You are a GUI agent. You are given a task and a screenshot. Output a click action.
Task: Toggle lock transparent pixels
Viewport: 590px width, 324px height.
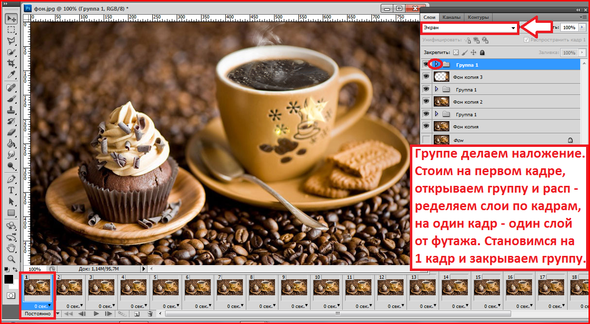point(456,52)
